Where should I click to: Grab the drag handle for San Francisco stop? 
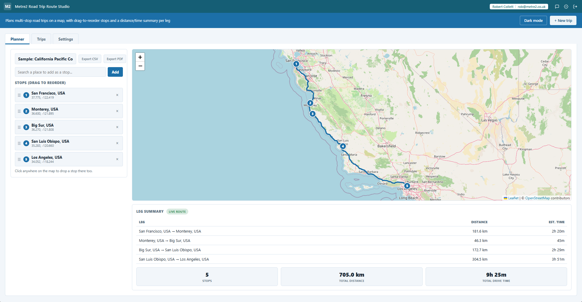pyautogui.click(x=19, y=95)
